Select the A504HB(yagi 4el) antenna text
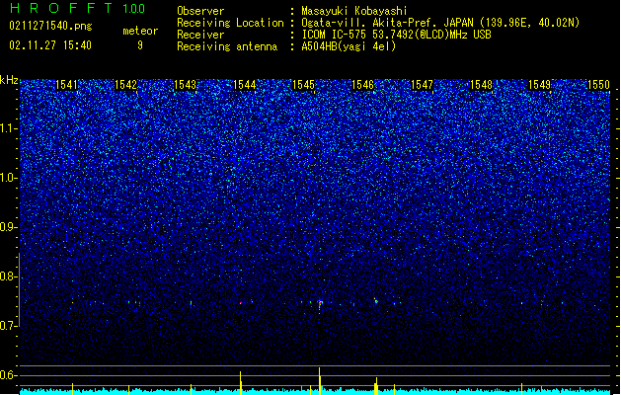621x395 pixels. click(x=349, y=46)
